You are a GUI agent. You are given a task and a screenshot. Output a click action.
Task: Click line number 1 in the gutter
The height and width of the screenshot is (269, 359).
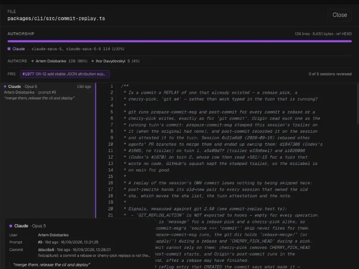112,86
